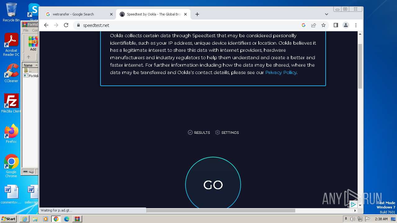
Task: Switch to Chrome taskbar button
Action: 56,219
